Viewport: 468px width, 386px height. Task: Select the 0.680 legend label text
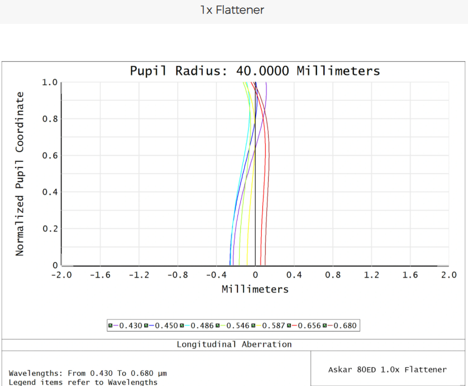point(344,325)
